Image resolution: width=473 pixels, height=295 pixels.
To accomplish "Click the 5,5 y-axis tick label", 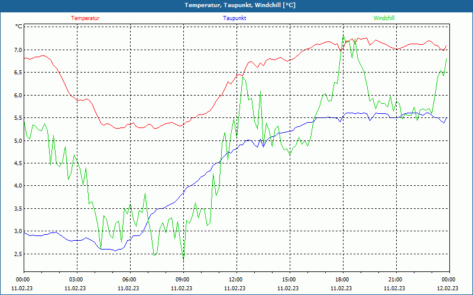I will pos(18,117).
